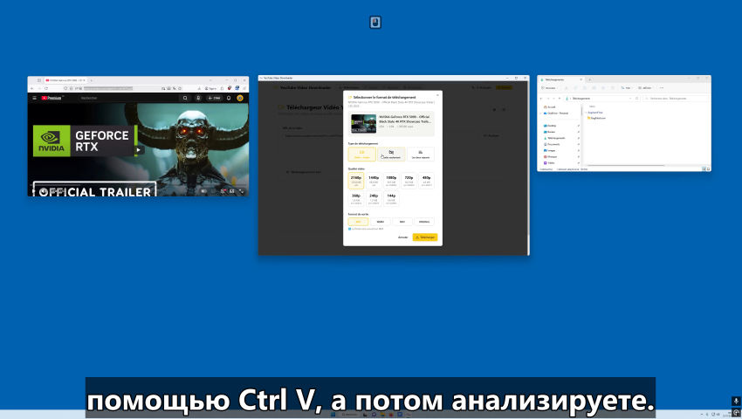Toggle the checkbox below output formats
This screenshot has width=742, height=419.
350,229
